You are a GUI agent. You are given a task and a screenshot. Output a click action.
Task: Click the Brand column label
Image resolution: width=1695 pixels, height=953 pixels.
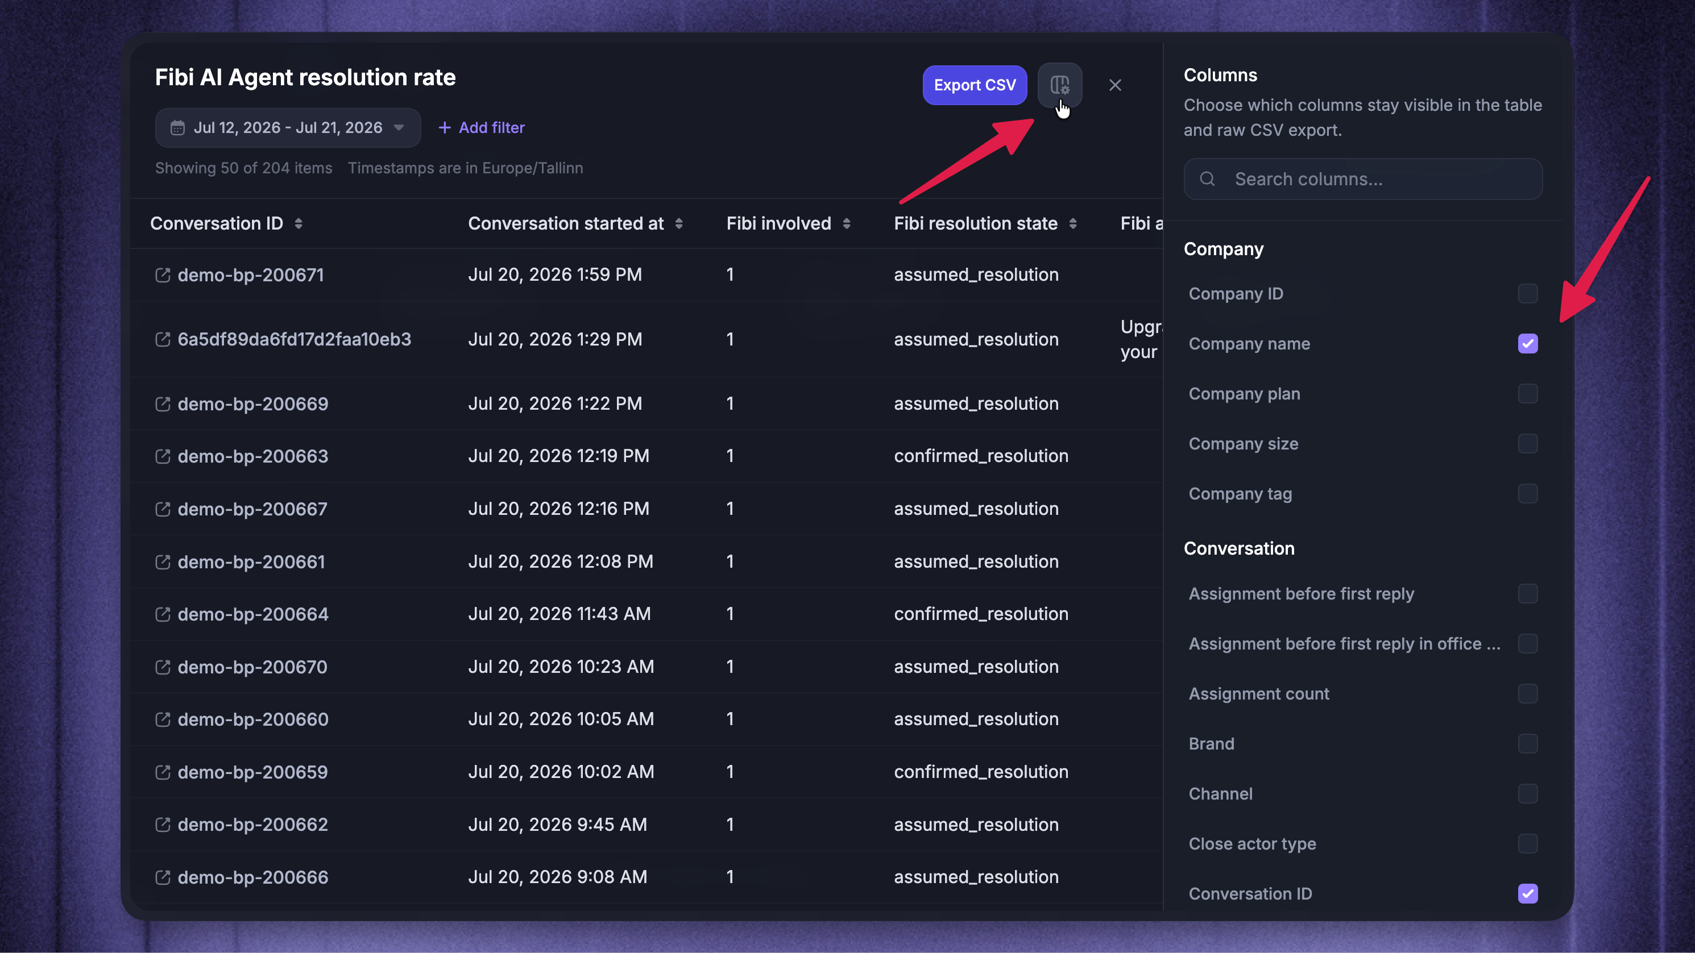point(1211,744)
